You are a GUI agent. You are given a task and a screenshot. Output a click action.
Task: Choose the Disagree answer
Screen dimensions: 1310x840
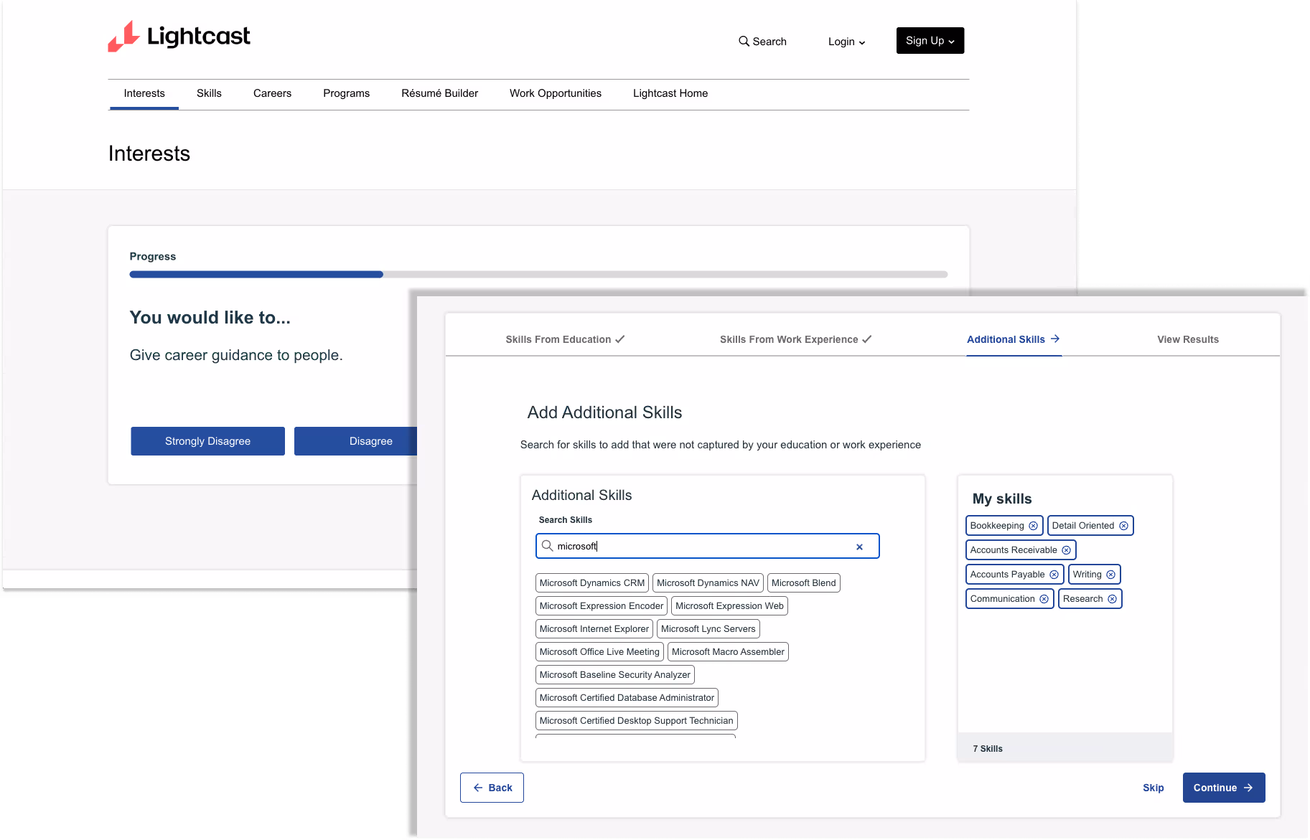[356, 441]
